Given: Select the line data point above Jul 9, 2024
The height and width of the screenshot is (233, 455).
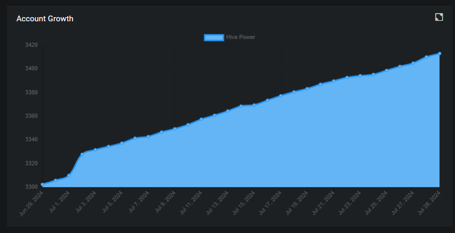Looking at the screenshot, I should point(175,128).
